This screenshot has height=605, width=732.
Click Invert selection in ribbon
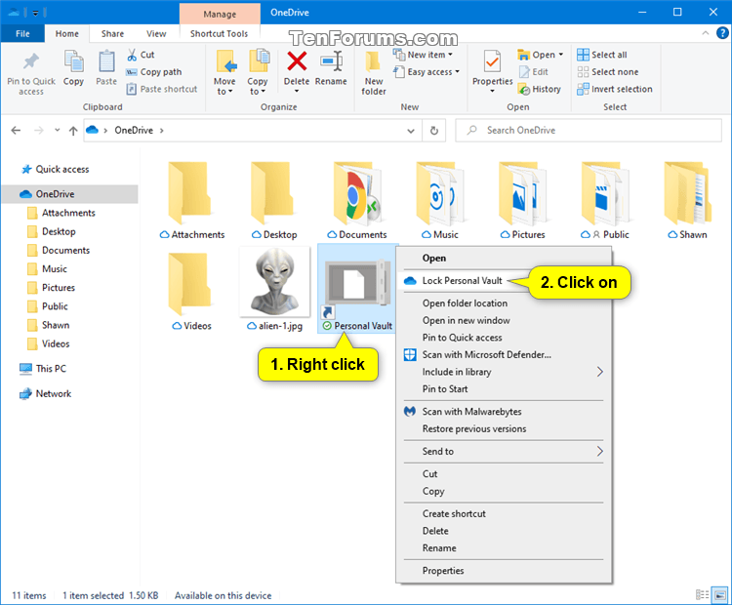(615, 89)
